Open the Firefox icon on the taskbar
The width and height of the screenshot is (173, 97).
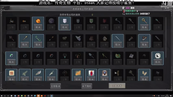point(18,96)
